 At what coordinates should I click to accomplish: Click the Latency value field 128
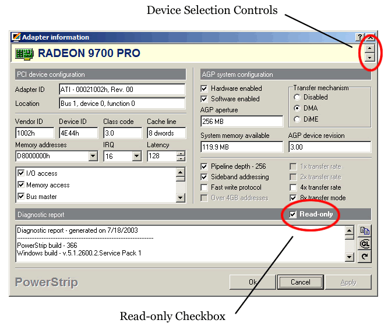(x=162, y=156)
